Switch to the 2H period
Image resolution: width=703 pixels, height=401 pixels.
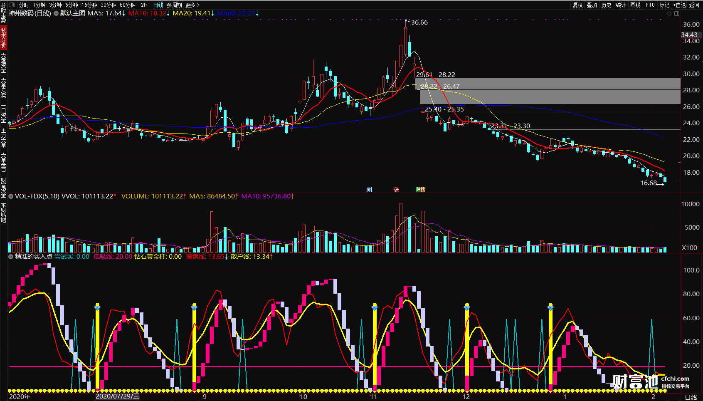[144, 5]
